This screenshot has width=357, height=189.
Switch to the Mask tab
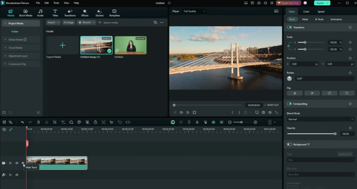point(305,19)
